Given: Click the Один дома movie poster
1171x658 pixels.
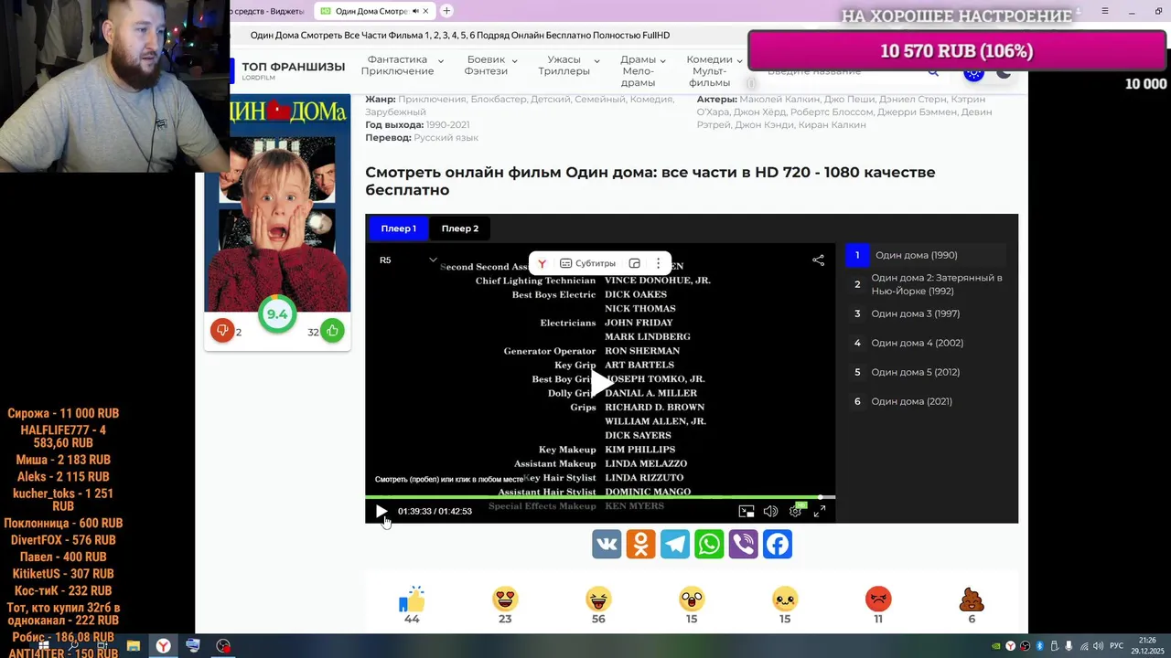Looking at the screenshot, I should point(277,205).
